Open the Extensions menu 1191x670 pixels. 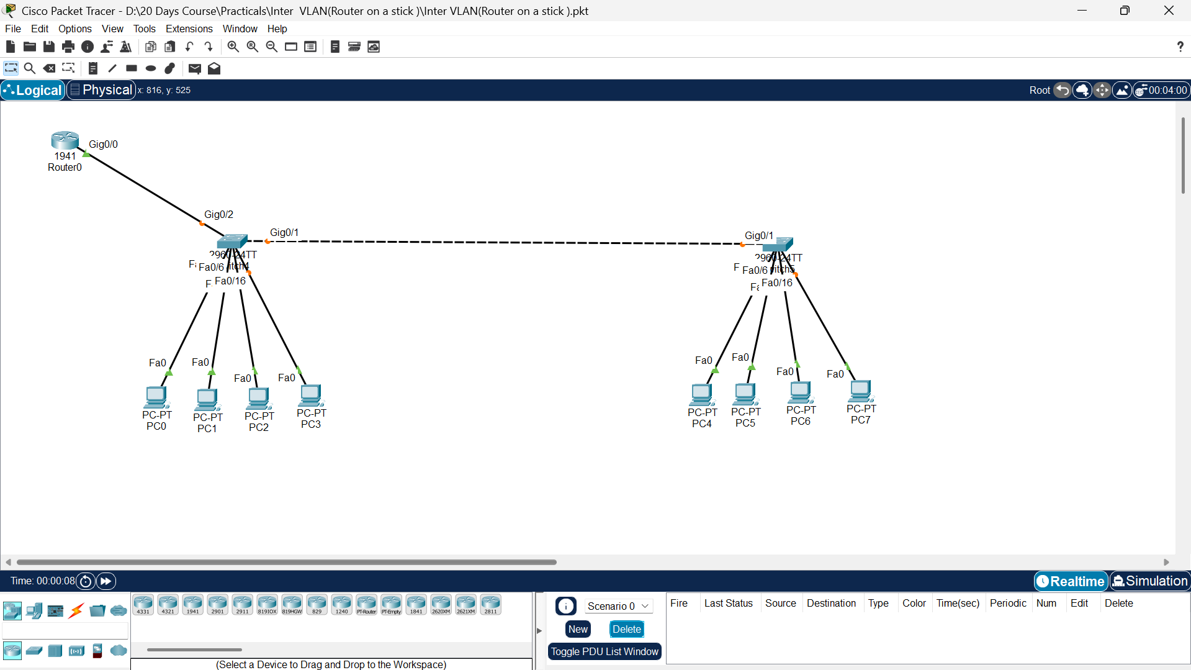tap(189, 29)
